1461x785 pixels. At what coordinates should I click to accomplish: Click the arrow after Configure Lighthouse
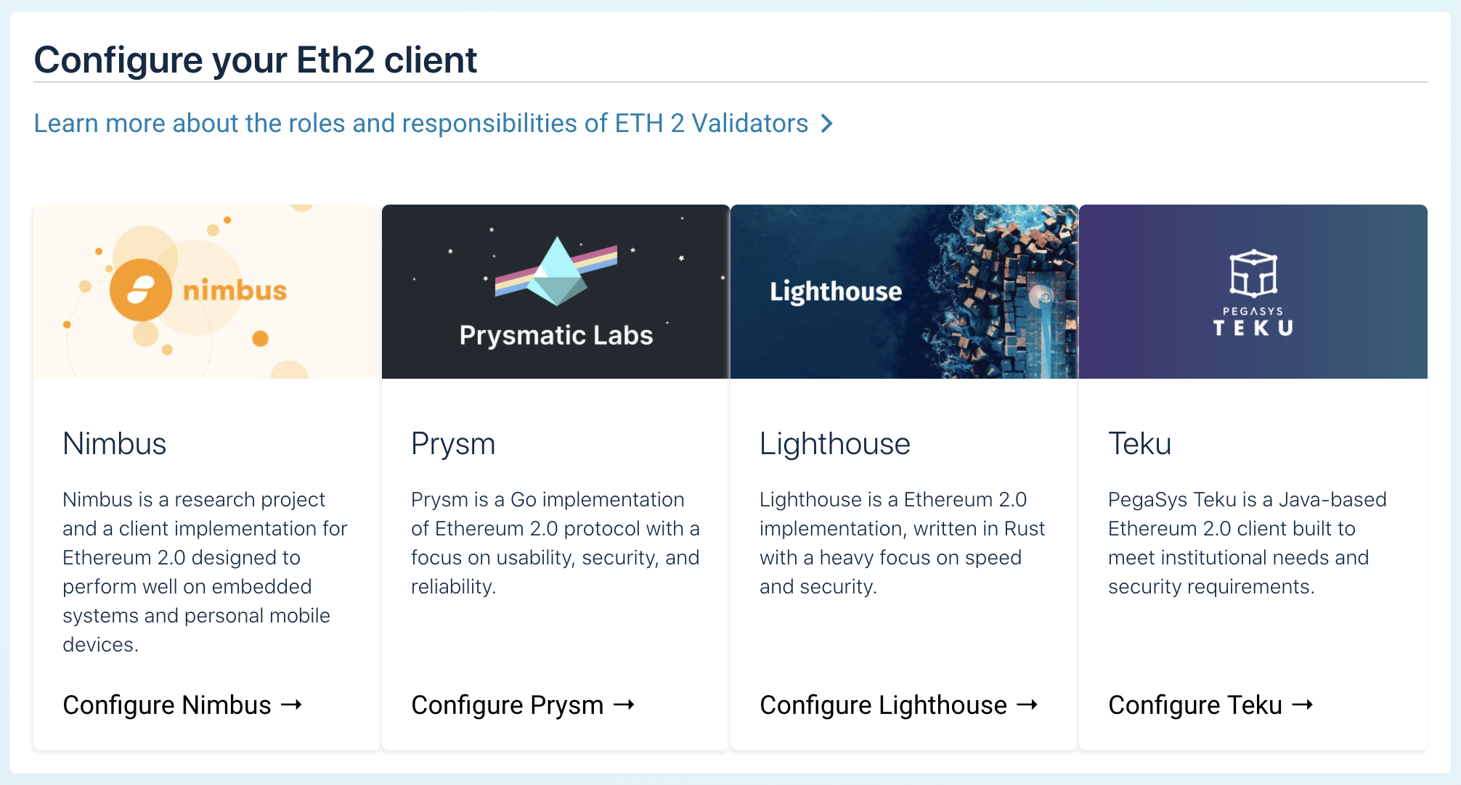tap(1028, 704)
